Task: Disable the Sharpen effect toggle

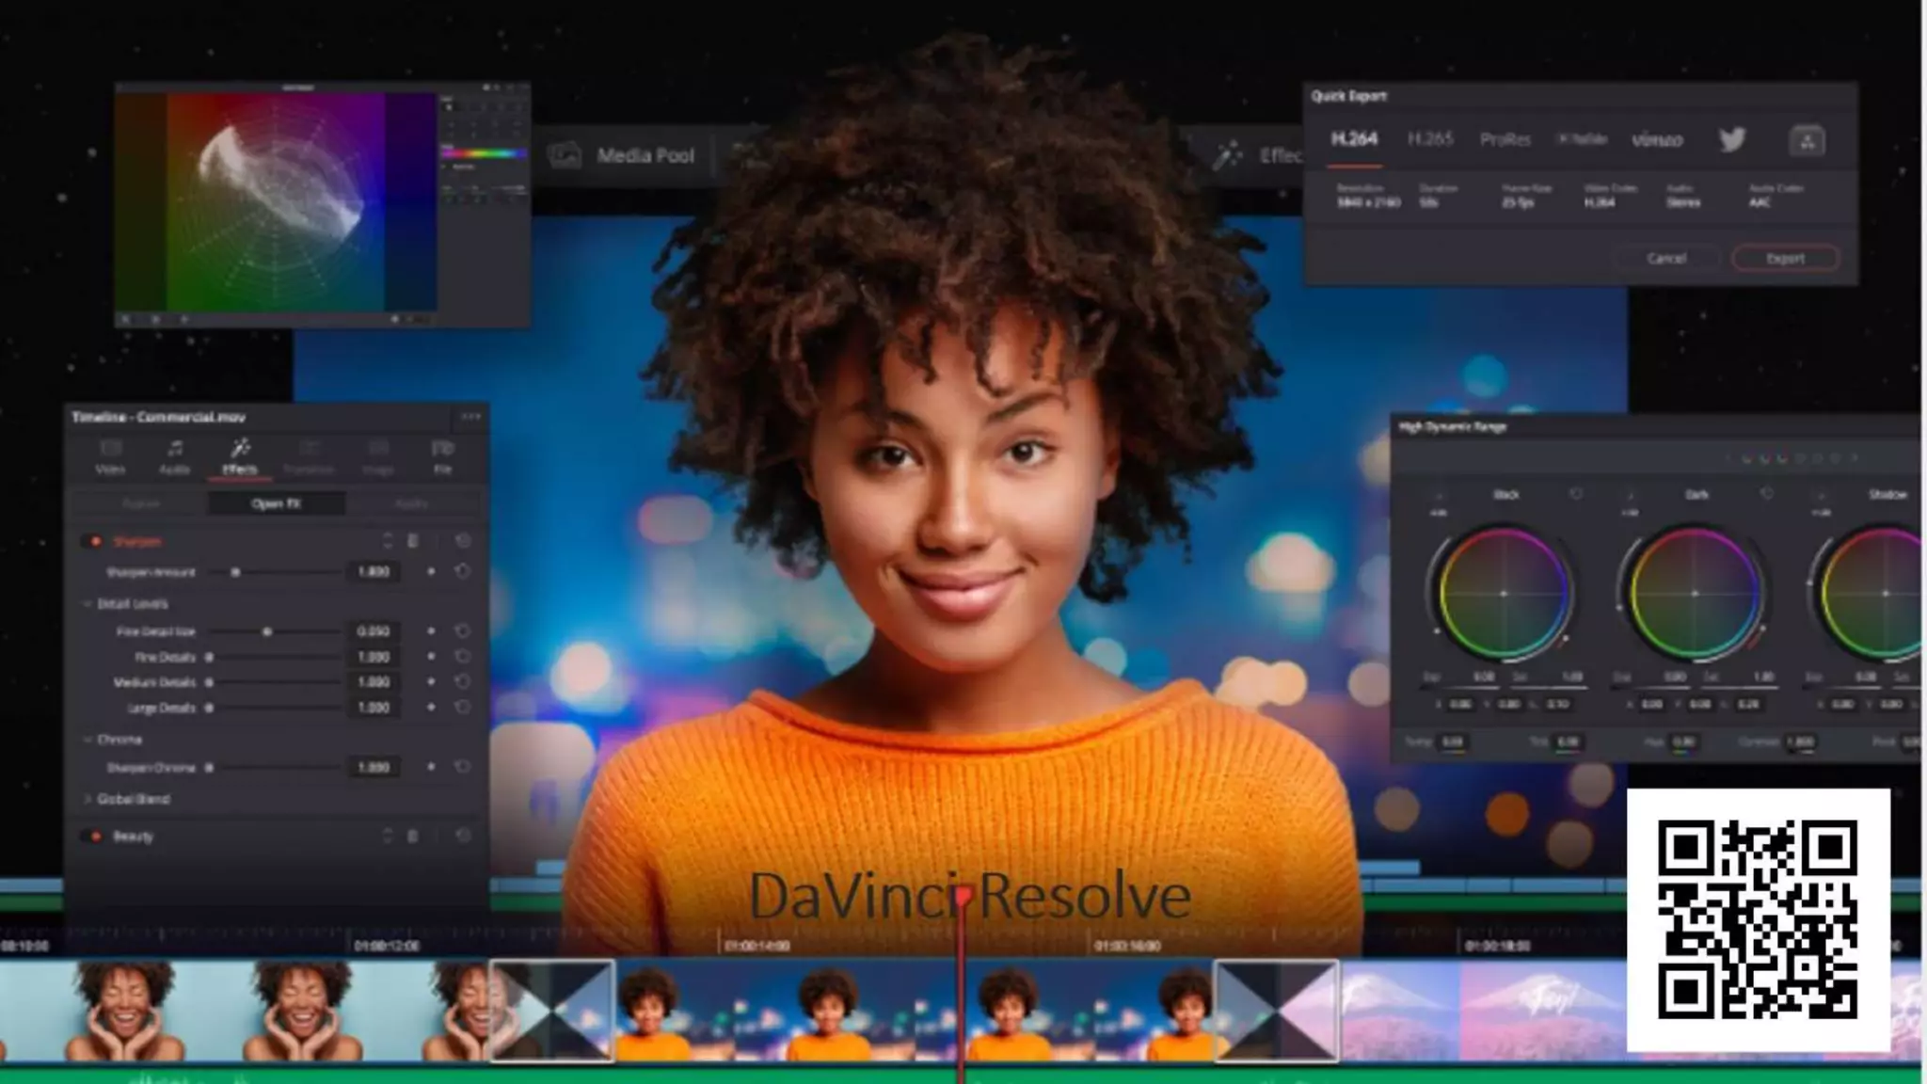Action: coord(95,541)
